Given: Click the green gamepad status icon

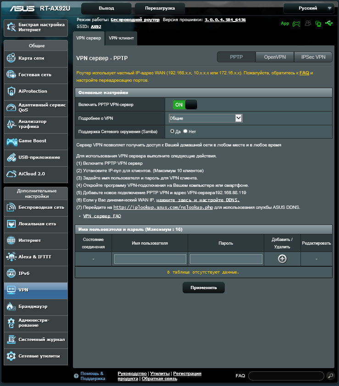Looking at the screenshot, I should pyautogui.click(x=296, y=24).
